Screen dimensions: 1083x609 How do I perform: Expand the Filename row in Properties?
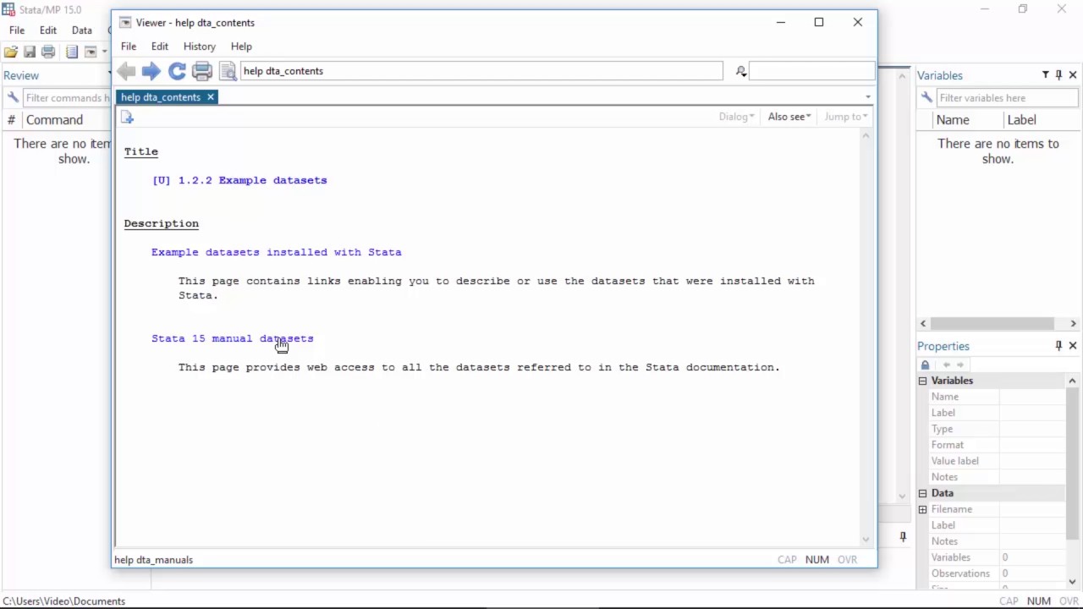click(x=923, y=509)
